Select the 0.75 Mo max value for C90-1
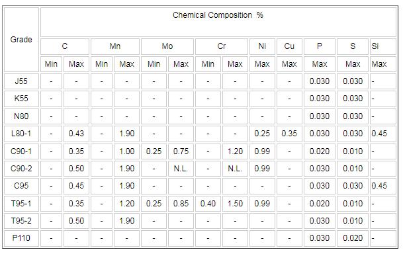Viewport: 403px width, 254px height. tap(181, 151)
